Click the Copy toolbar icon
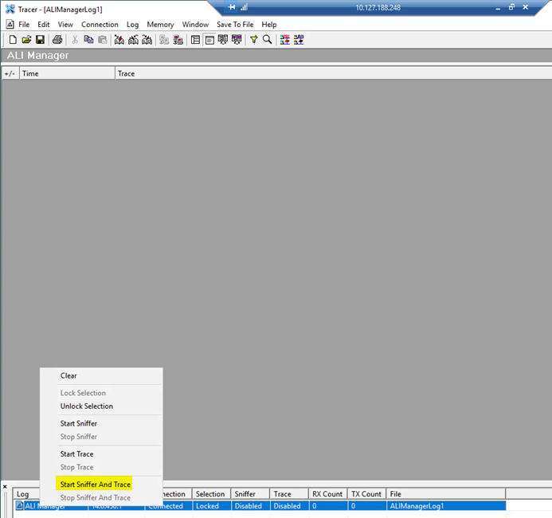 (x=88, y=40)
